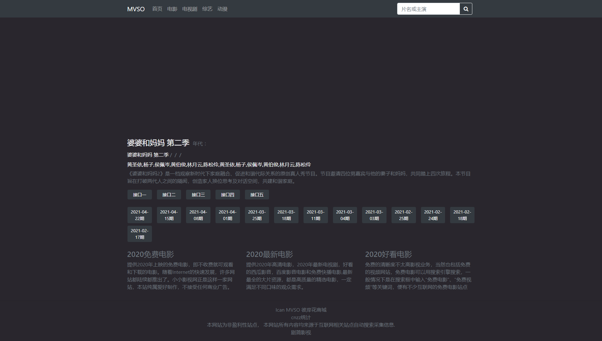The image size is (602, 341).
Task: Click the 2020免费电影 heading
Action: (x=150, y=254)
